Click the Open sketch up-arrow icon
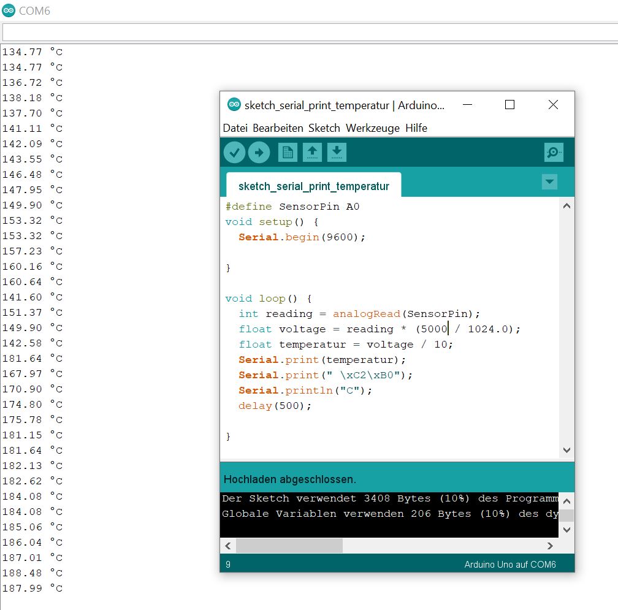This screenshot has width=618, height=610. [x=312, y=152]
